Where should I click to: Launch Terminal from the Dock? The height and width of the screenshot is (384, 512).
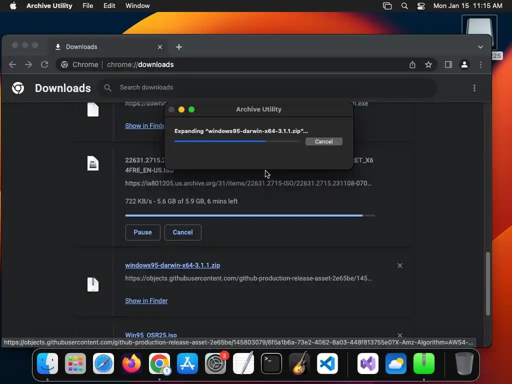271,363
